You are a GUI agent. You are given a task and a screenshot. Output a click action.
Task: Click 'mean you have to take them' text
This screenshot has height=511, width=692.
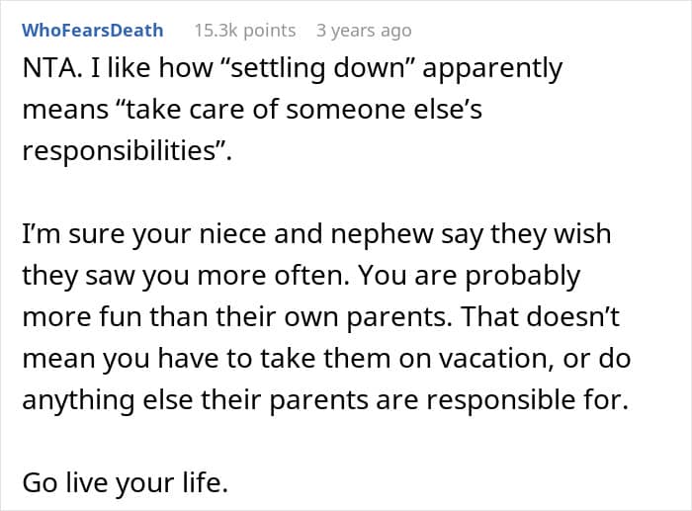coord(207,359)
